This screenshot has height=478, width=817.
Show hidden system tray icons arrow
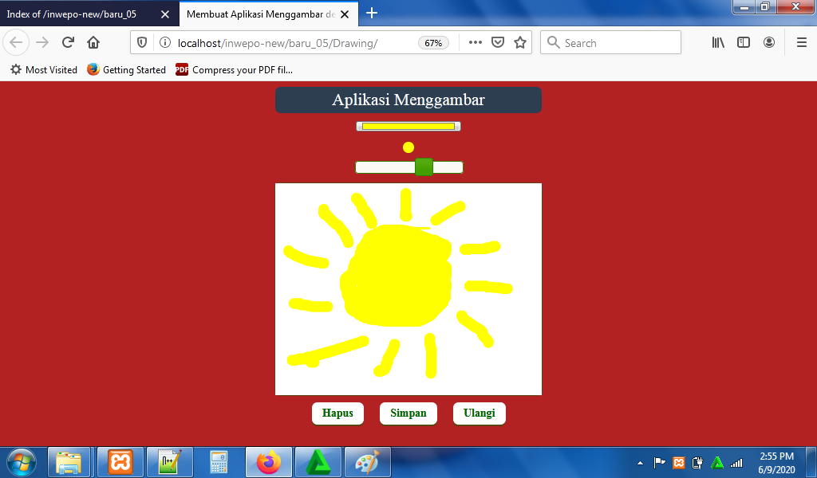pos(640,463)
